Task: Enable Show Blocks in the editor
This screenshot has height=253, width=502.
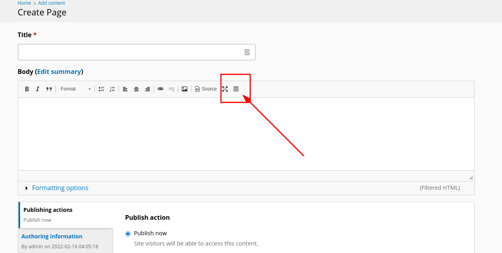Action: coord(236,89)
